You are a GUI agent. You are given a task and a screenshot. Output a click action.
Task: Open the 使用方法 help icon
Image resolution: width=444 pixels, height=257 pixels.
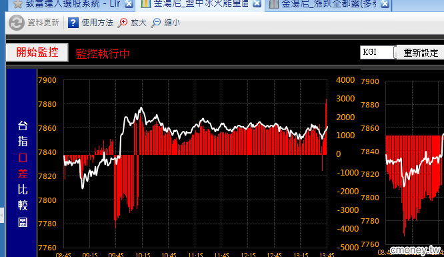73,23
